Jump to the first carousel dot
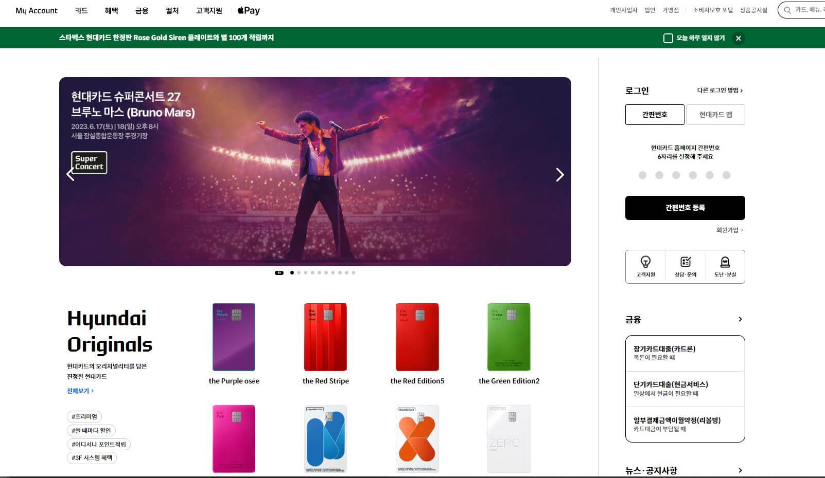 click(x=292, y=273)
